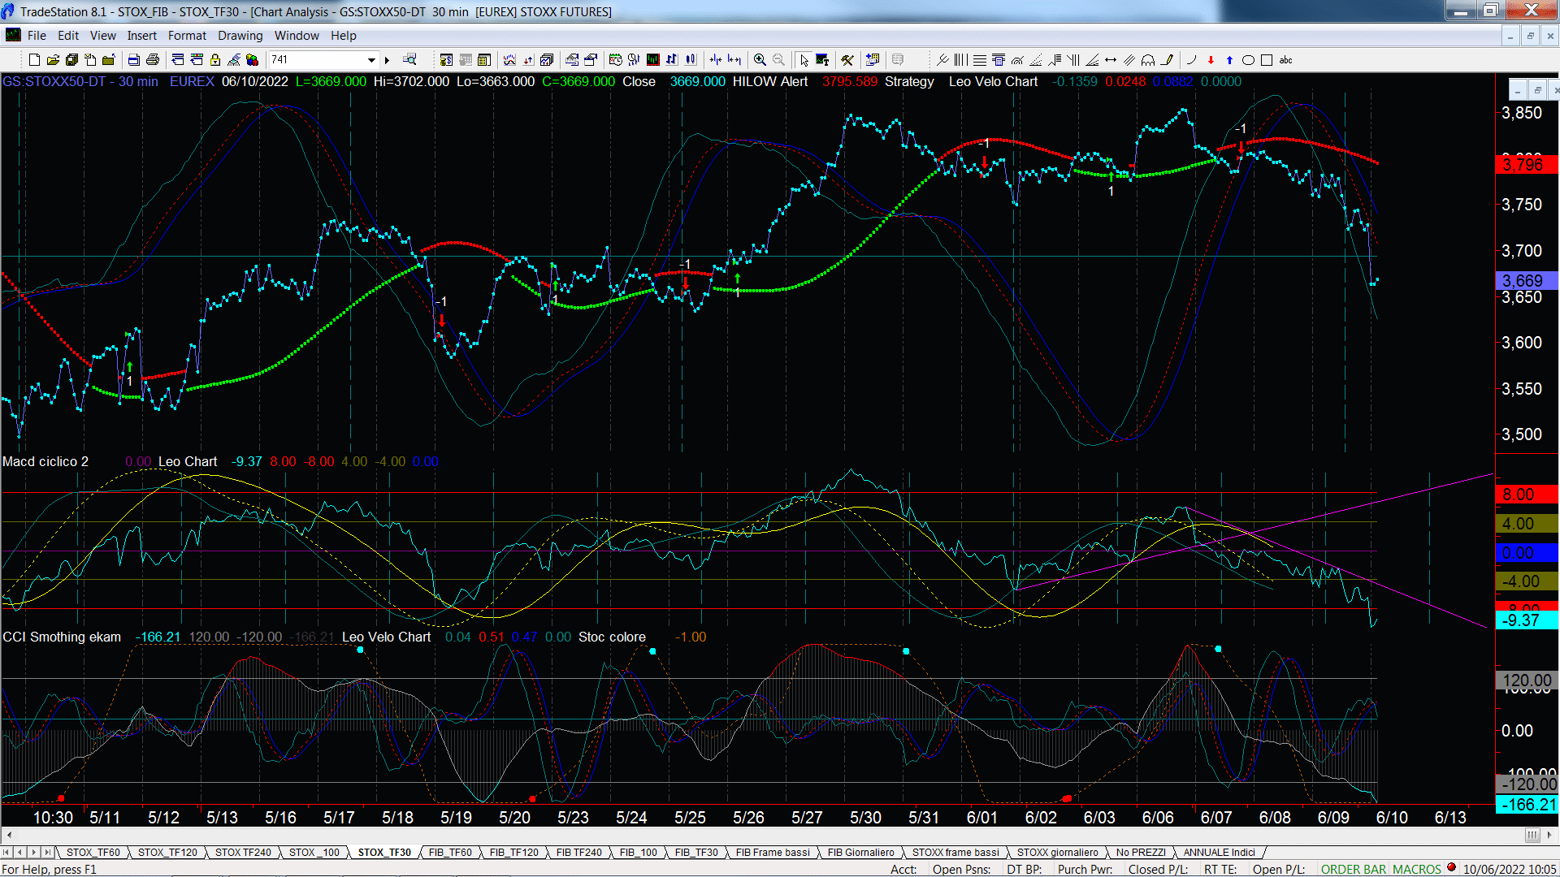Viewport: 1560px width, 877px height.
Task: Select the ellipse drawing tool
Action: 1248,60
